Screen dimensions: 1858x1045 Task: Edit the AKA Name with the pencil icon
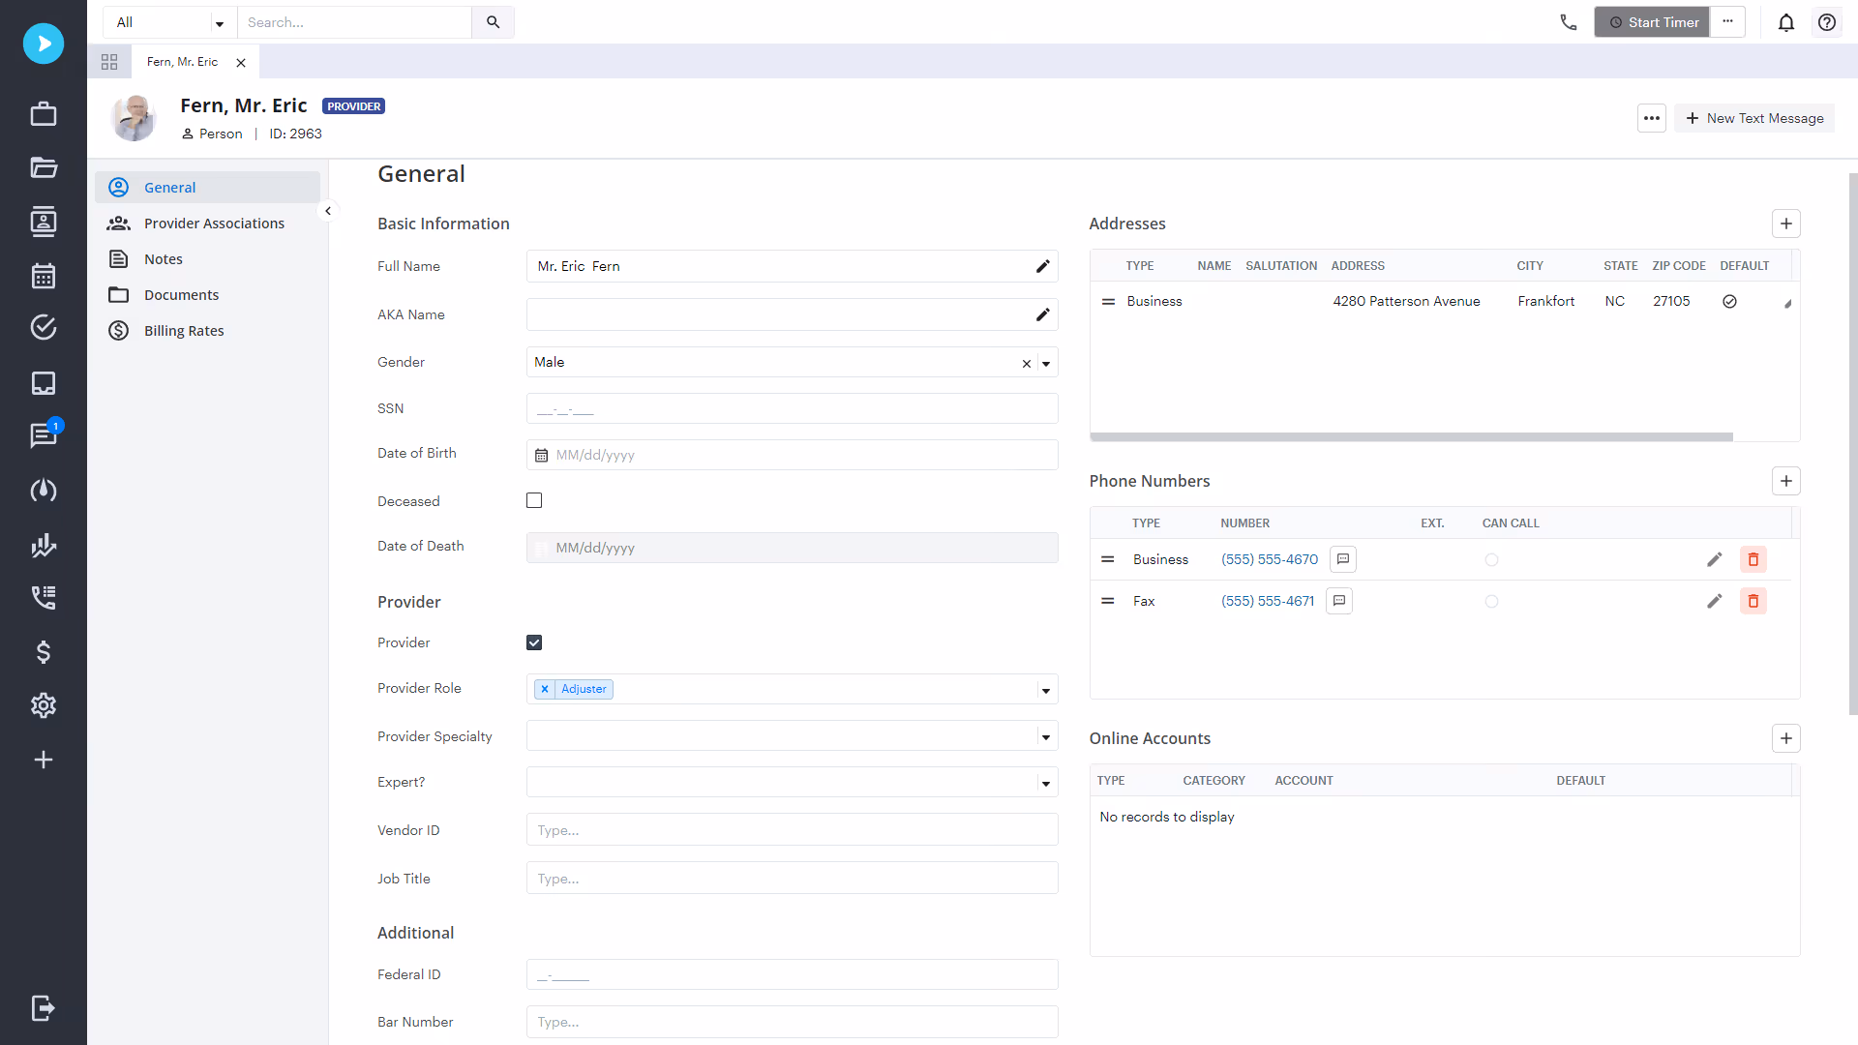tap(1042, 314)
